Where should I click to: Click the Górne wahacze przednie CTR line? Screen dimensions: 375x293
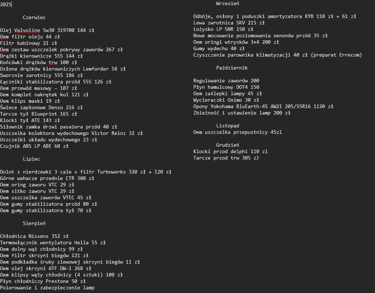coord(47,178)
